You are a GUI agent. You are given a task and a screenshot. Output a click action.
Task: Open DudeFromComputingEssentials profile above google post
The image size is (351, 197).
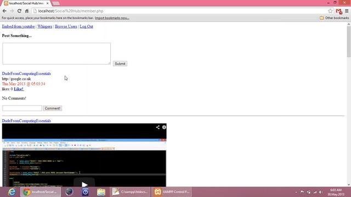coord(26,73)
